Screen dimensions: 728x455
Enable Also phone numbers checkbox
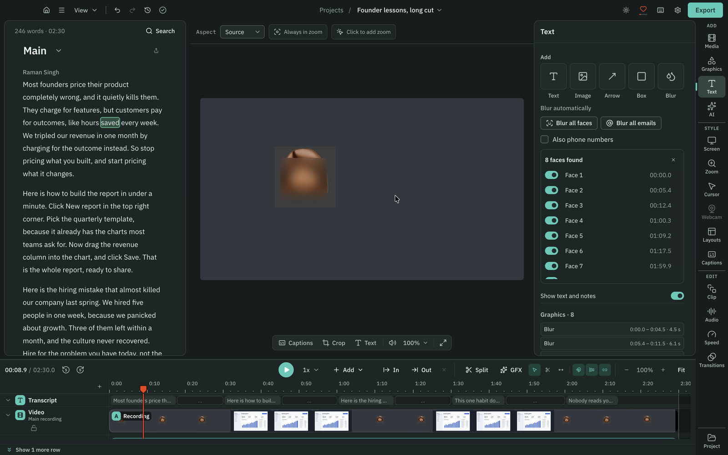click(544, 139)
